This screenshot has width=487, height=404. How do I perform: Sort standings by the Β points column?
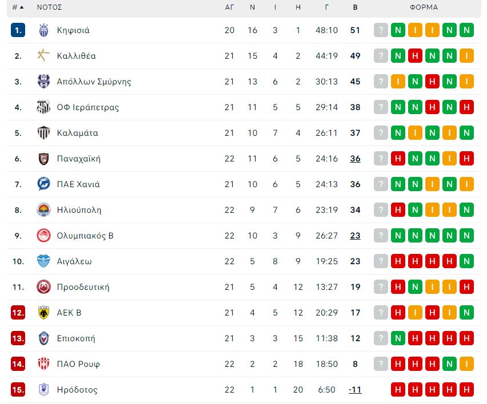pyautogui.click(x=356, y=7)
